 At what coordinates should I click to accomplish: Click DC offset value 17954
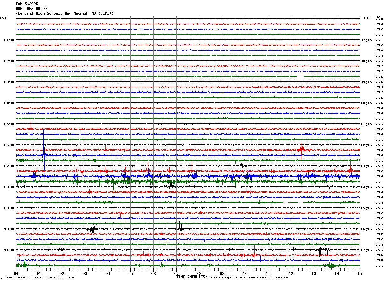pyautogui.click(x=379, y=255)
